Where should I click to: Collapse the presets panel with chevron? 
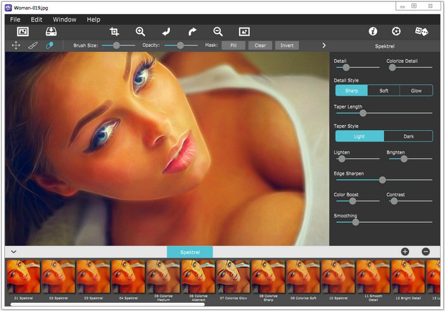(13, 251)
